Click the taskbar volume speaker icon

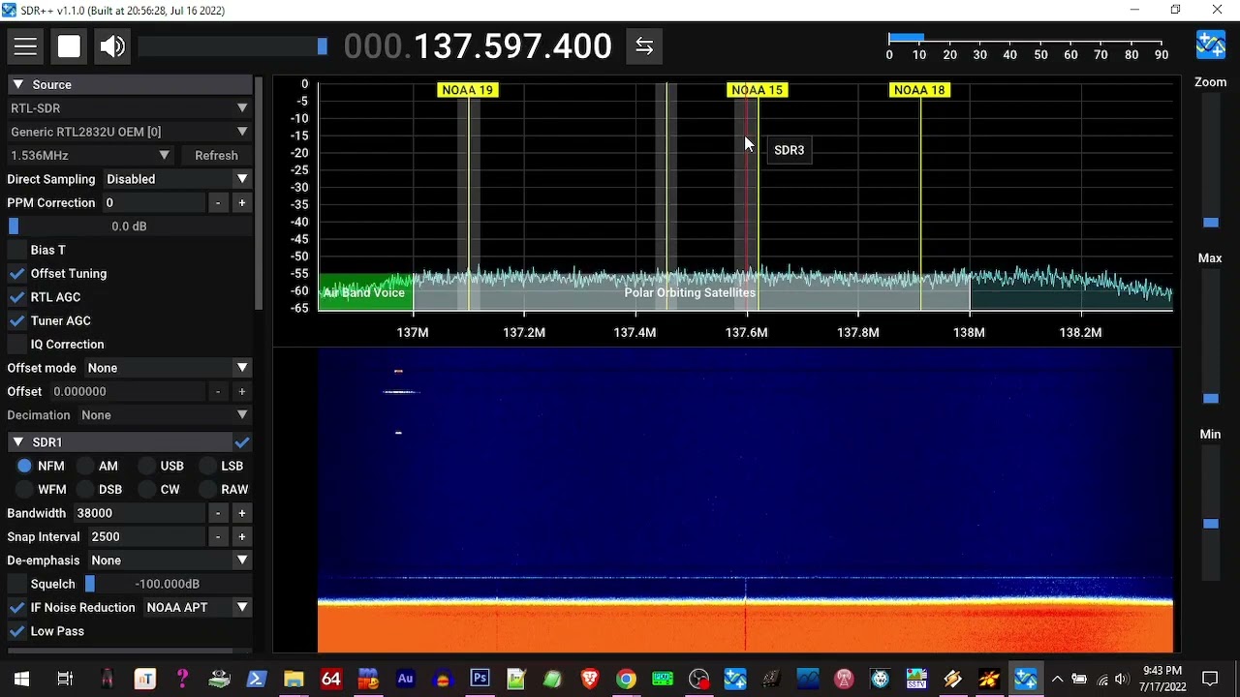click(x=1122, y=679)
